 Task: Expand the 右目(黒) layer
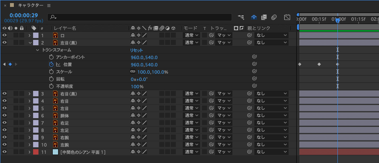pyautogui.click(x=30, y=94)
